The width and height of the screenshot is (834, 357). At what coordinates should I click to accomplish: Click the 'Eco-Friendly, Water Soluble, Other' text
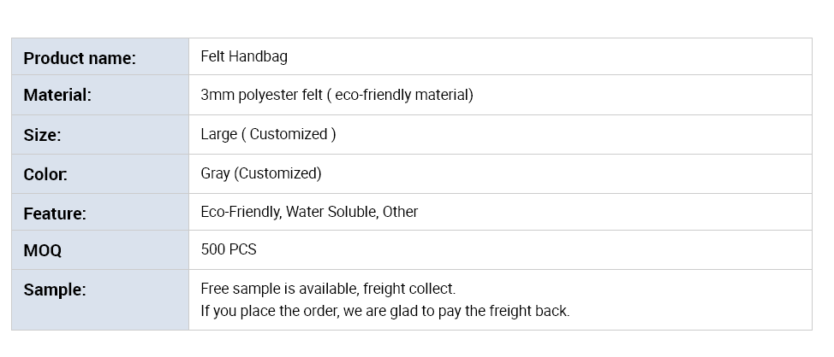click(309, 212)
